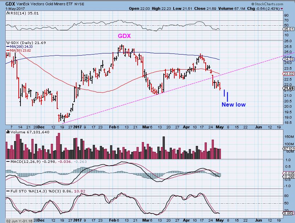Click the '02 Jun Y:-31.16' status readout

(19, 221)
